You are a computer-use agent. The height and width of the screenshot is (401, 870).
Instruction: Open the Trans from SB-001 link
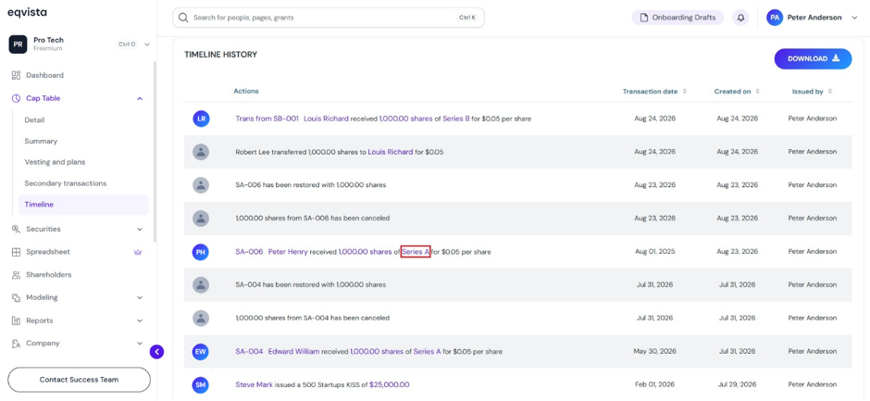(x=267, y=119)
